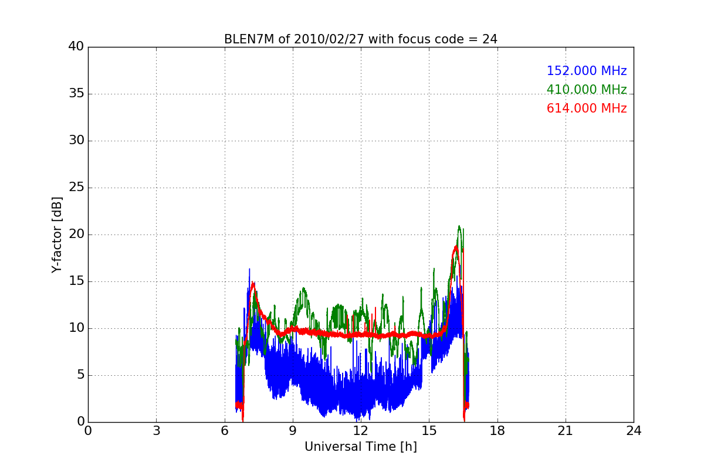Image resolution: width=704 pixels, height=469 pixels.
Task: Click the y-axis tick label 30
Action: (76, 141)
